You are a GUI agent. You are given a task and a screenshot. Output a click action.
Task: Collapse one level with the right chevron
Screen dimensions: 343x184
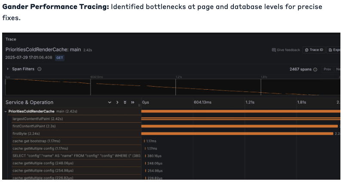pos(117,103)
